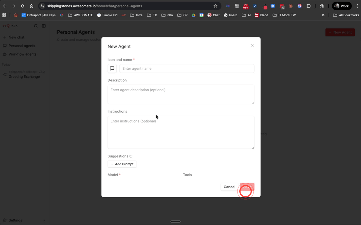361x225 pixels.
Task: Expand the Settings section in sidebar
Action: coord(45,220)
